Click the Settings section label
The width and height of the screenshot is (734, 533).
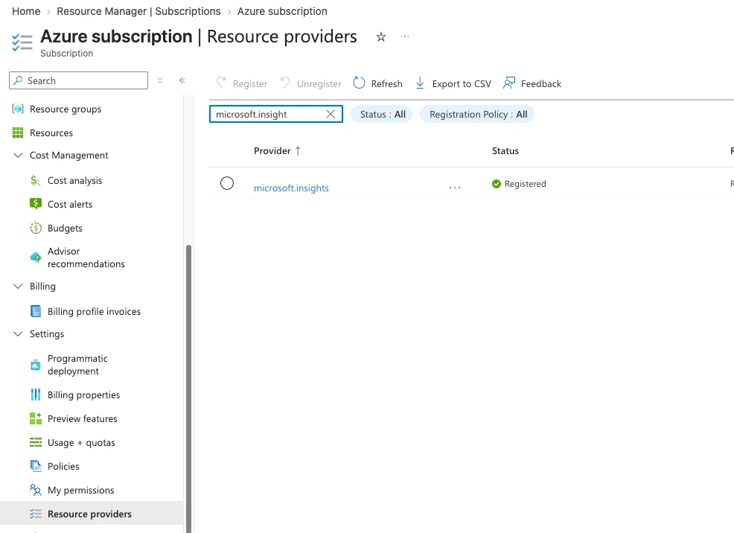pyautogui.click(x=47, y=334)
